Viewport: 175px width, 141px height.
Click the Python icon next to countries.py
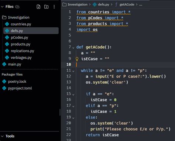(7, 24)
